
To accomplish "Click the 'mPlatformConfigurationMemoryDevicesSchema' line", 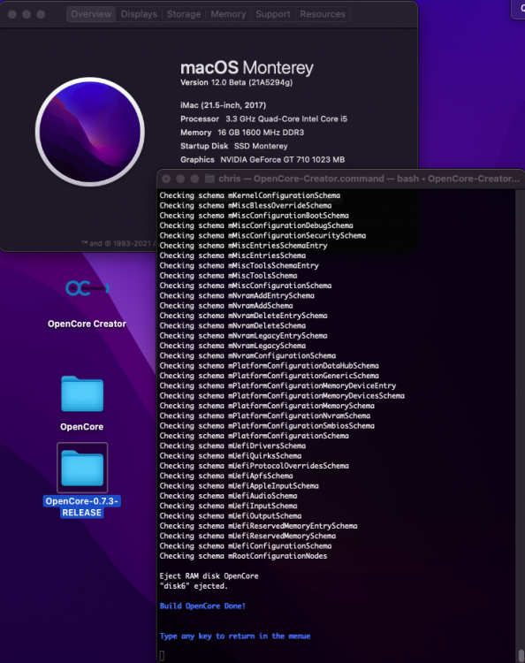I will [282, 396].
